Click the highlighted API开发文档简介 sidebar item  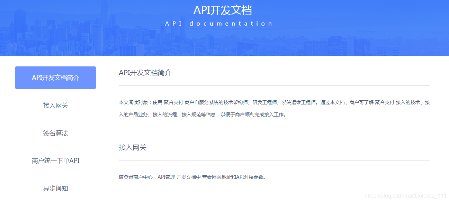click(x=55, y=77)
